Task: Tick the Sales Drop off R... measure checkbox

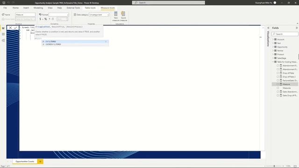Action: [x=278, y=95]
